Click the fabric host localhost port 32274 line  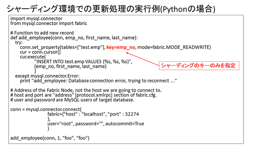93,114
